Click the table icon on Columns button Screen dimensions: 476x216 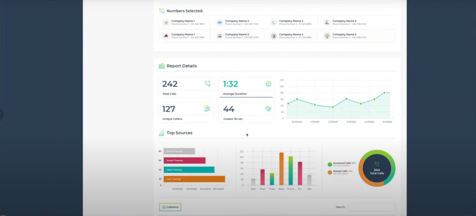click(164, 207)
